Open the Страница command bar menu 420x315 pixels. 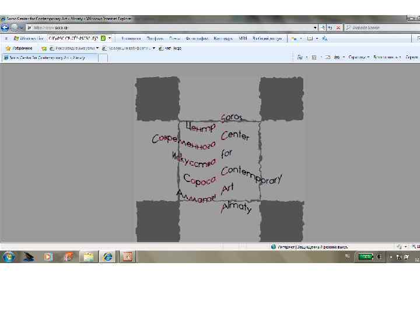[359, 57]
